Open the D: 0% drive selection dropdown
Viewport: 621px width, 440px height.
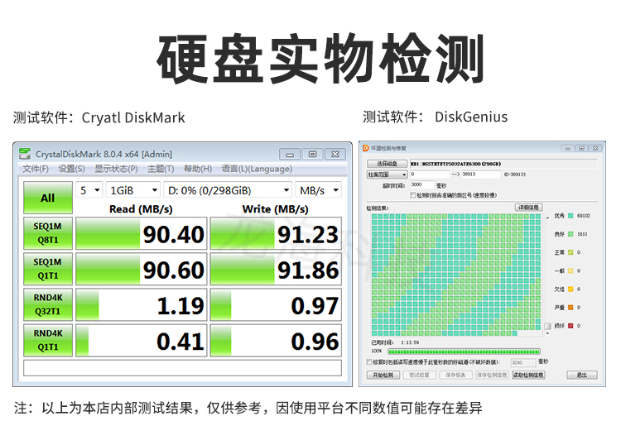(228, 190)
